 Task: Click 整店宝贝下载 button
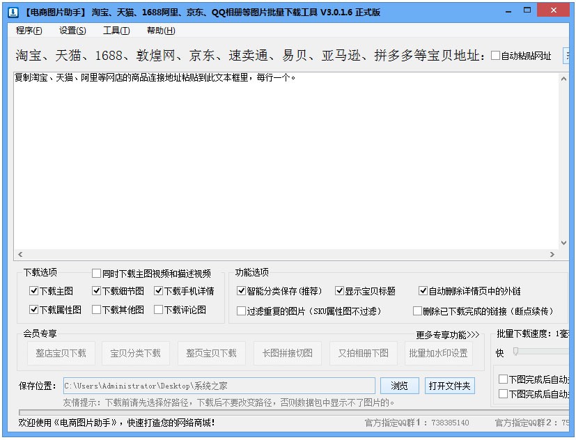(x=61, y=353)
